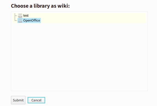Click the tree connector beside test

pos(16,16)
